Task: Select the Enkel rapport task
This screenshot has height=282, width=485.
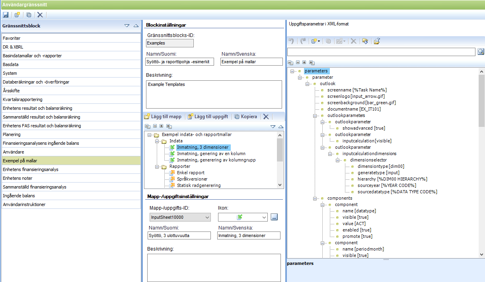Action: [x=191, y=173]
